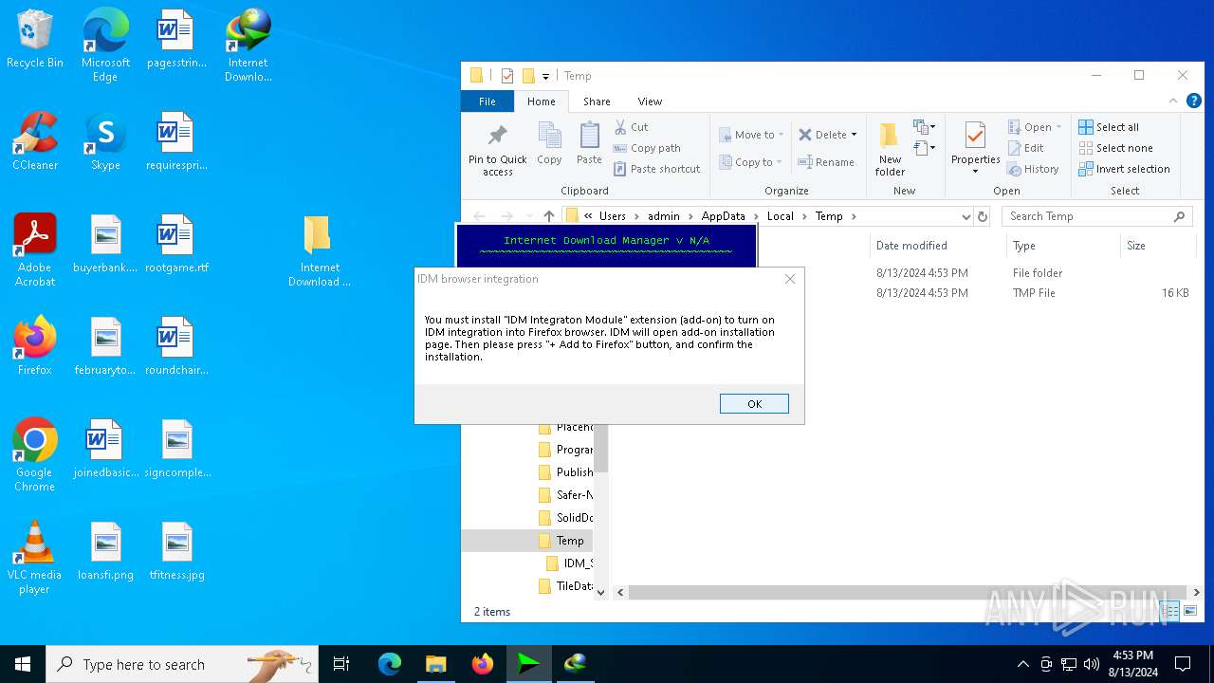Open Explorer Help icon

coord(1194,101)
